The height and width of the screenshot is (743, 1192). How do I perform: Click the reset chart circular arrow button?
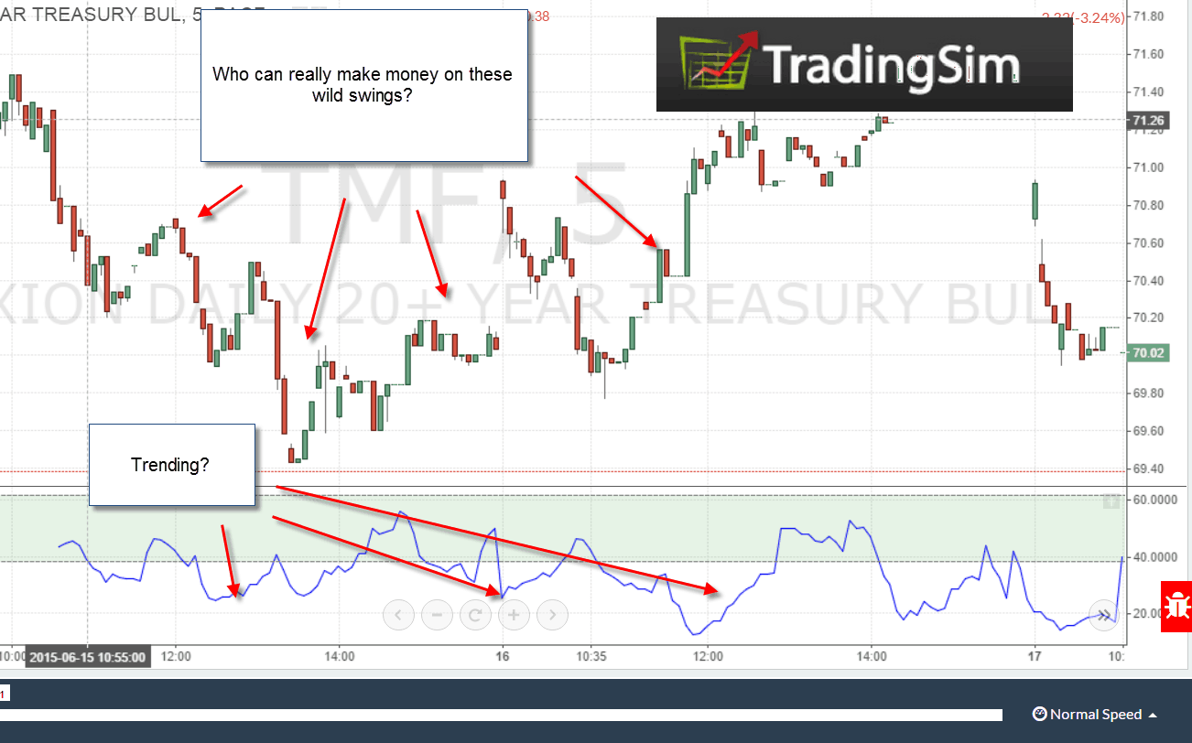click(475, 615)
